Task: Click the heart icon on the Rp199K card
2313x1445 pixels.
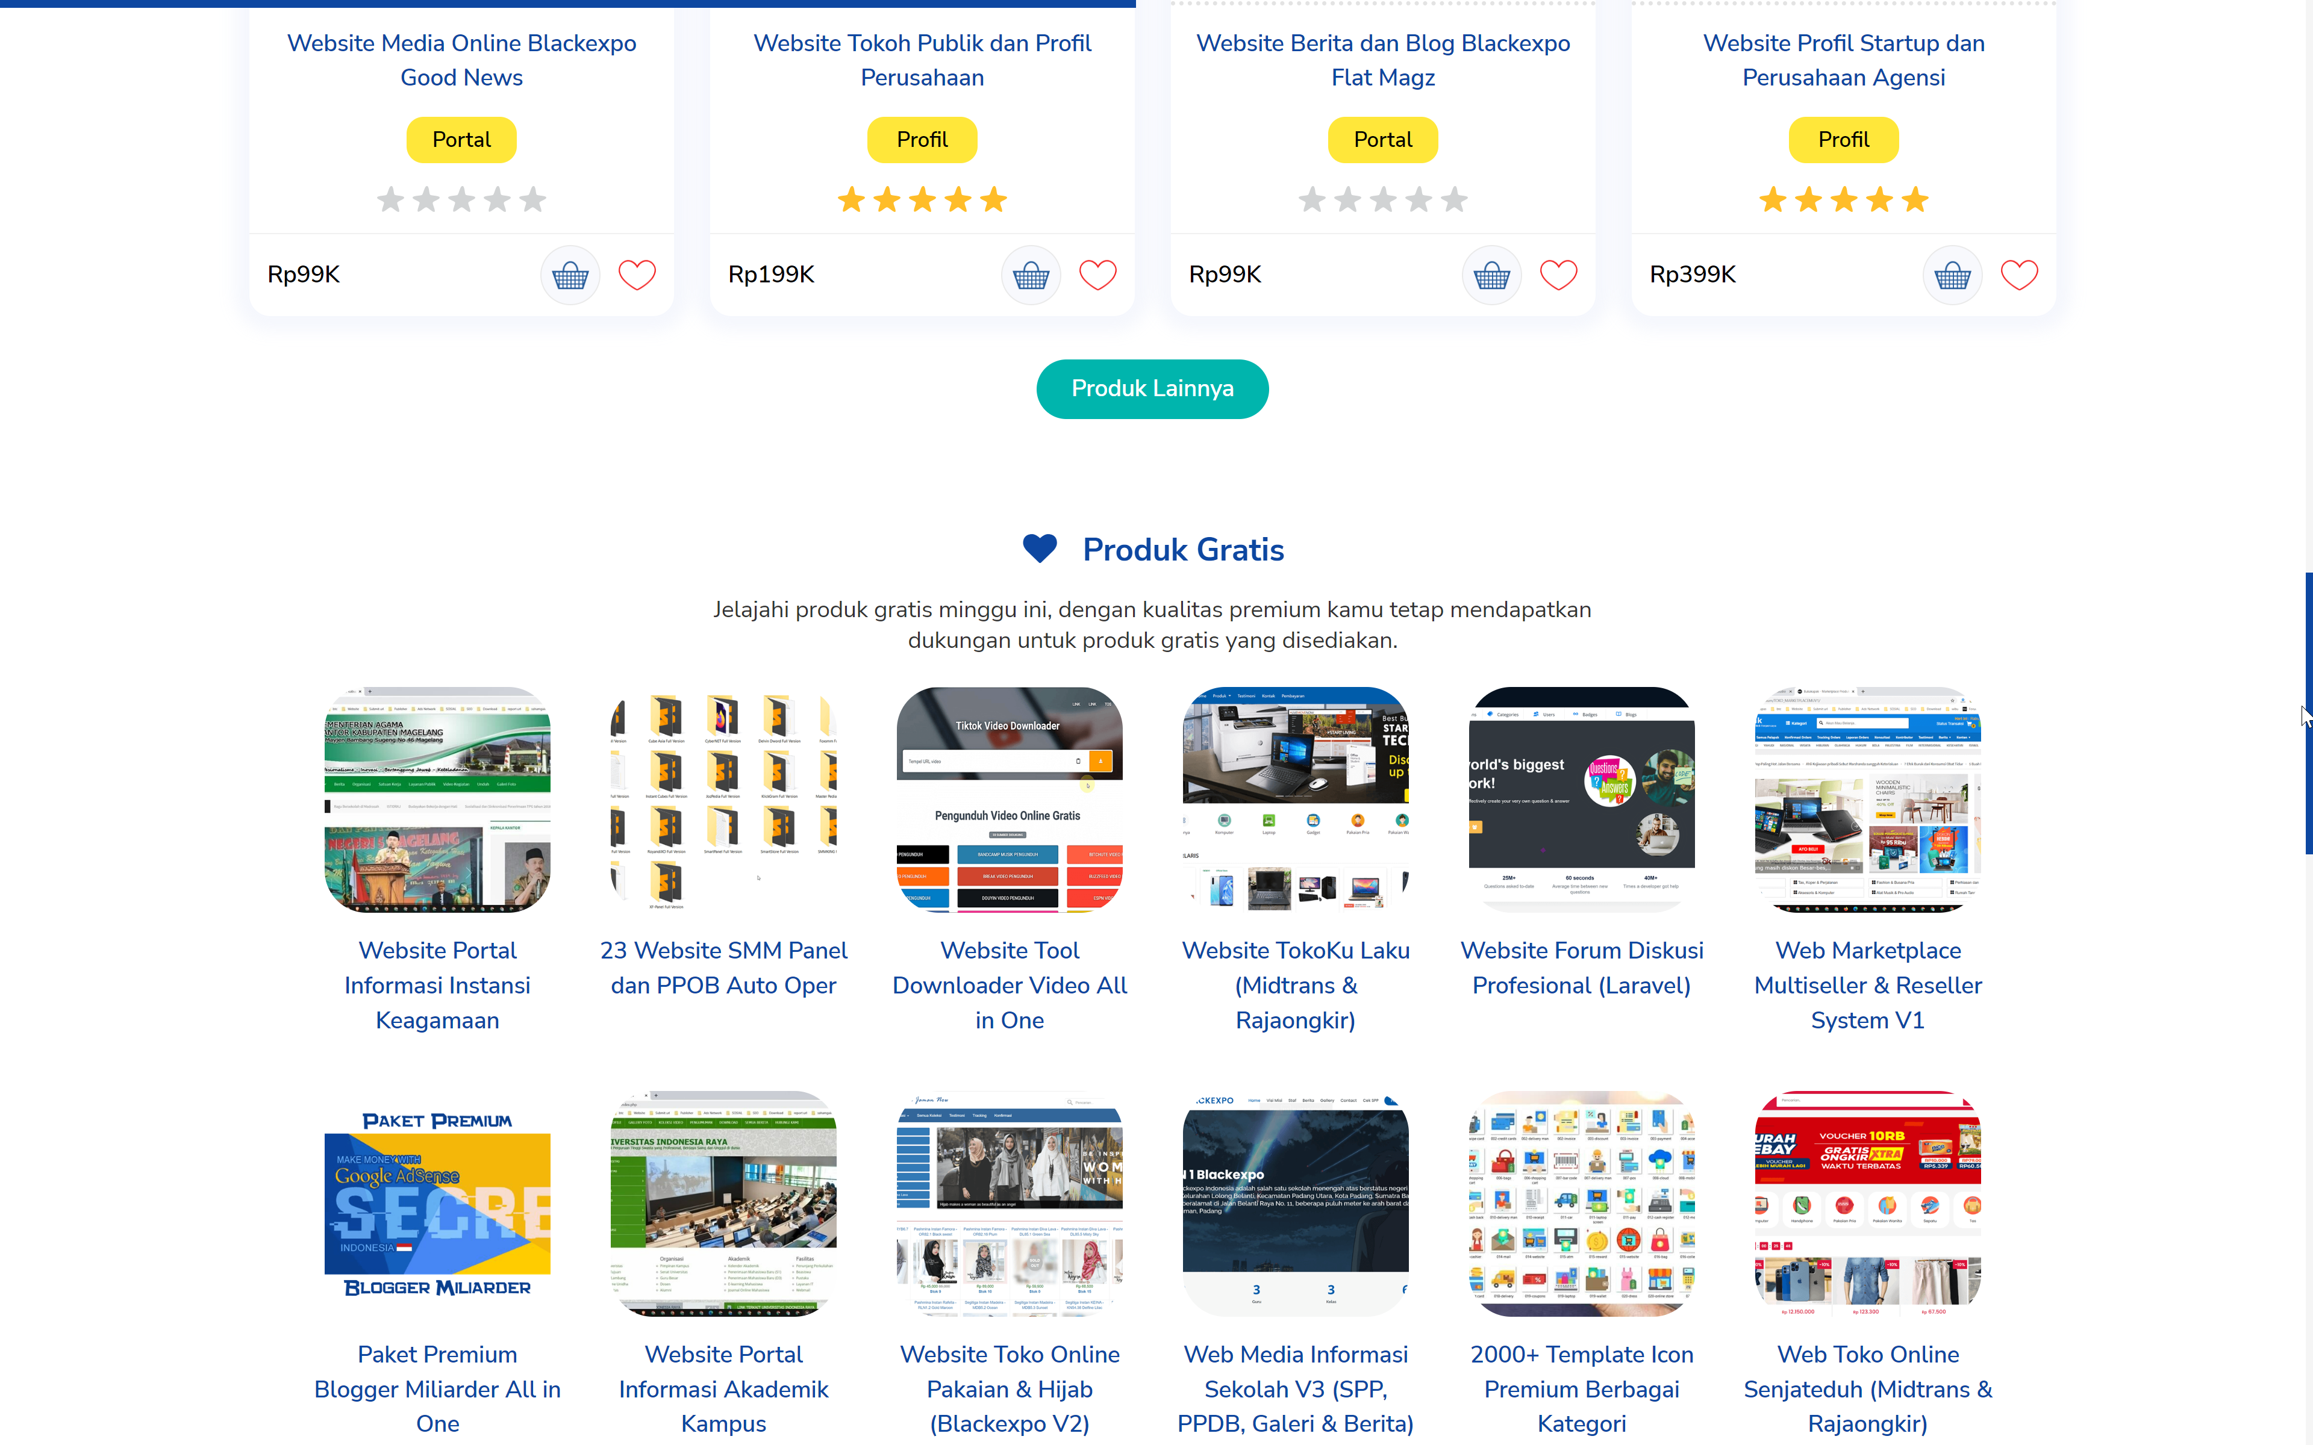Action: [x=1097, y=275]
